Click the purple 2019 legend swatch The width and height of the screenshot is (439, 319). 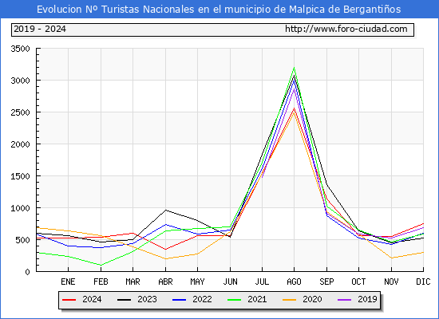tap(344, 300)
